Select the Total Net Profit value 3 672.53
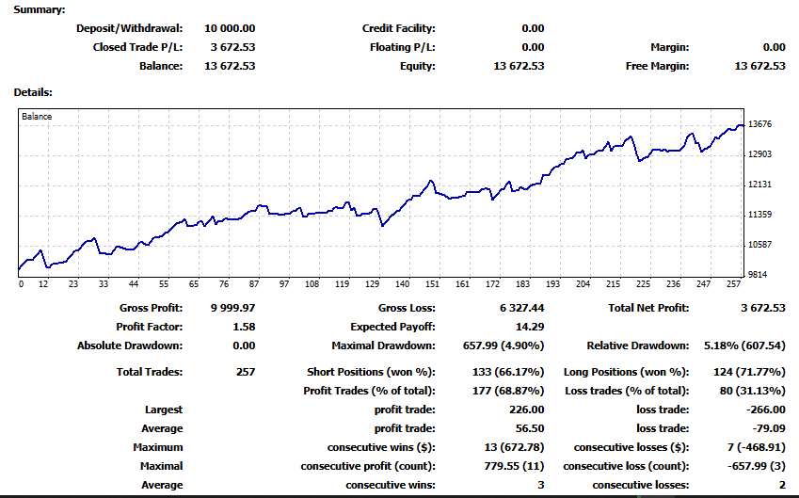The height and width of the screenshot is (498, 799). 763,308
